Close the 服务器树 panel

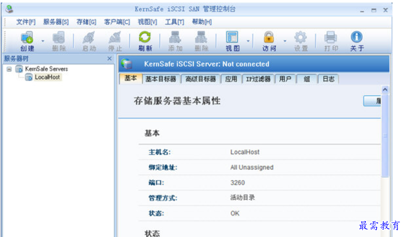pyautogui.click(x=109, y=58)
